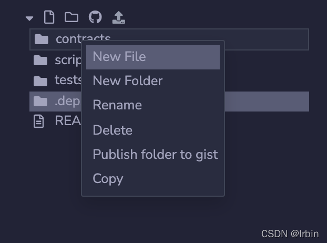Click the create new file toolbar icon
The height and width of the screenshot is (243, 327).
coord(49,17)
